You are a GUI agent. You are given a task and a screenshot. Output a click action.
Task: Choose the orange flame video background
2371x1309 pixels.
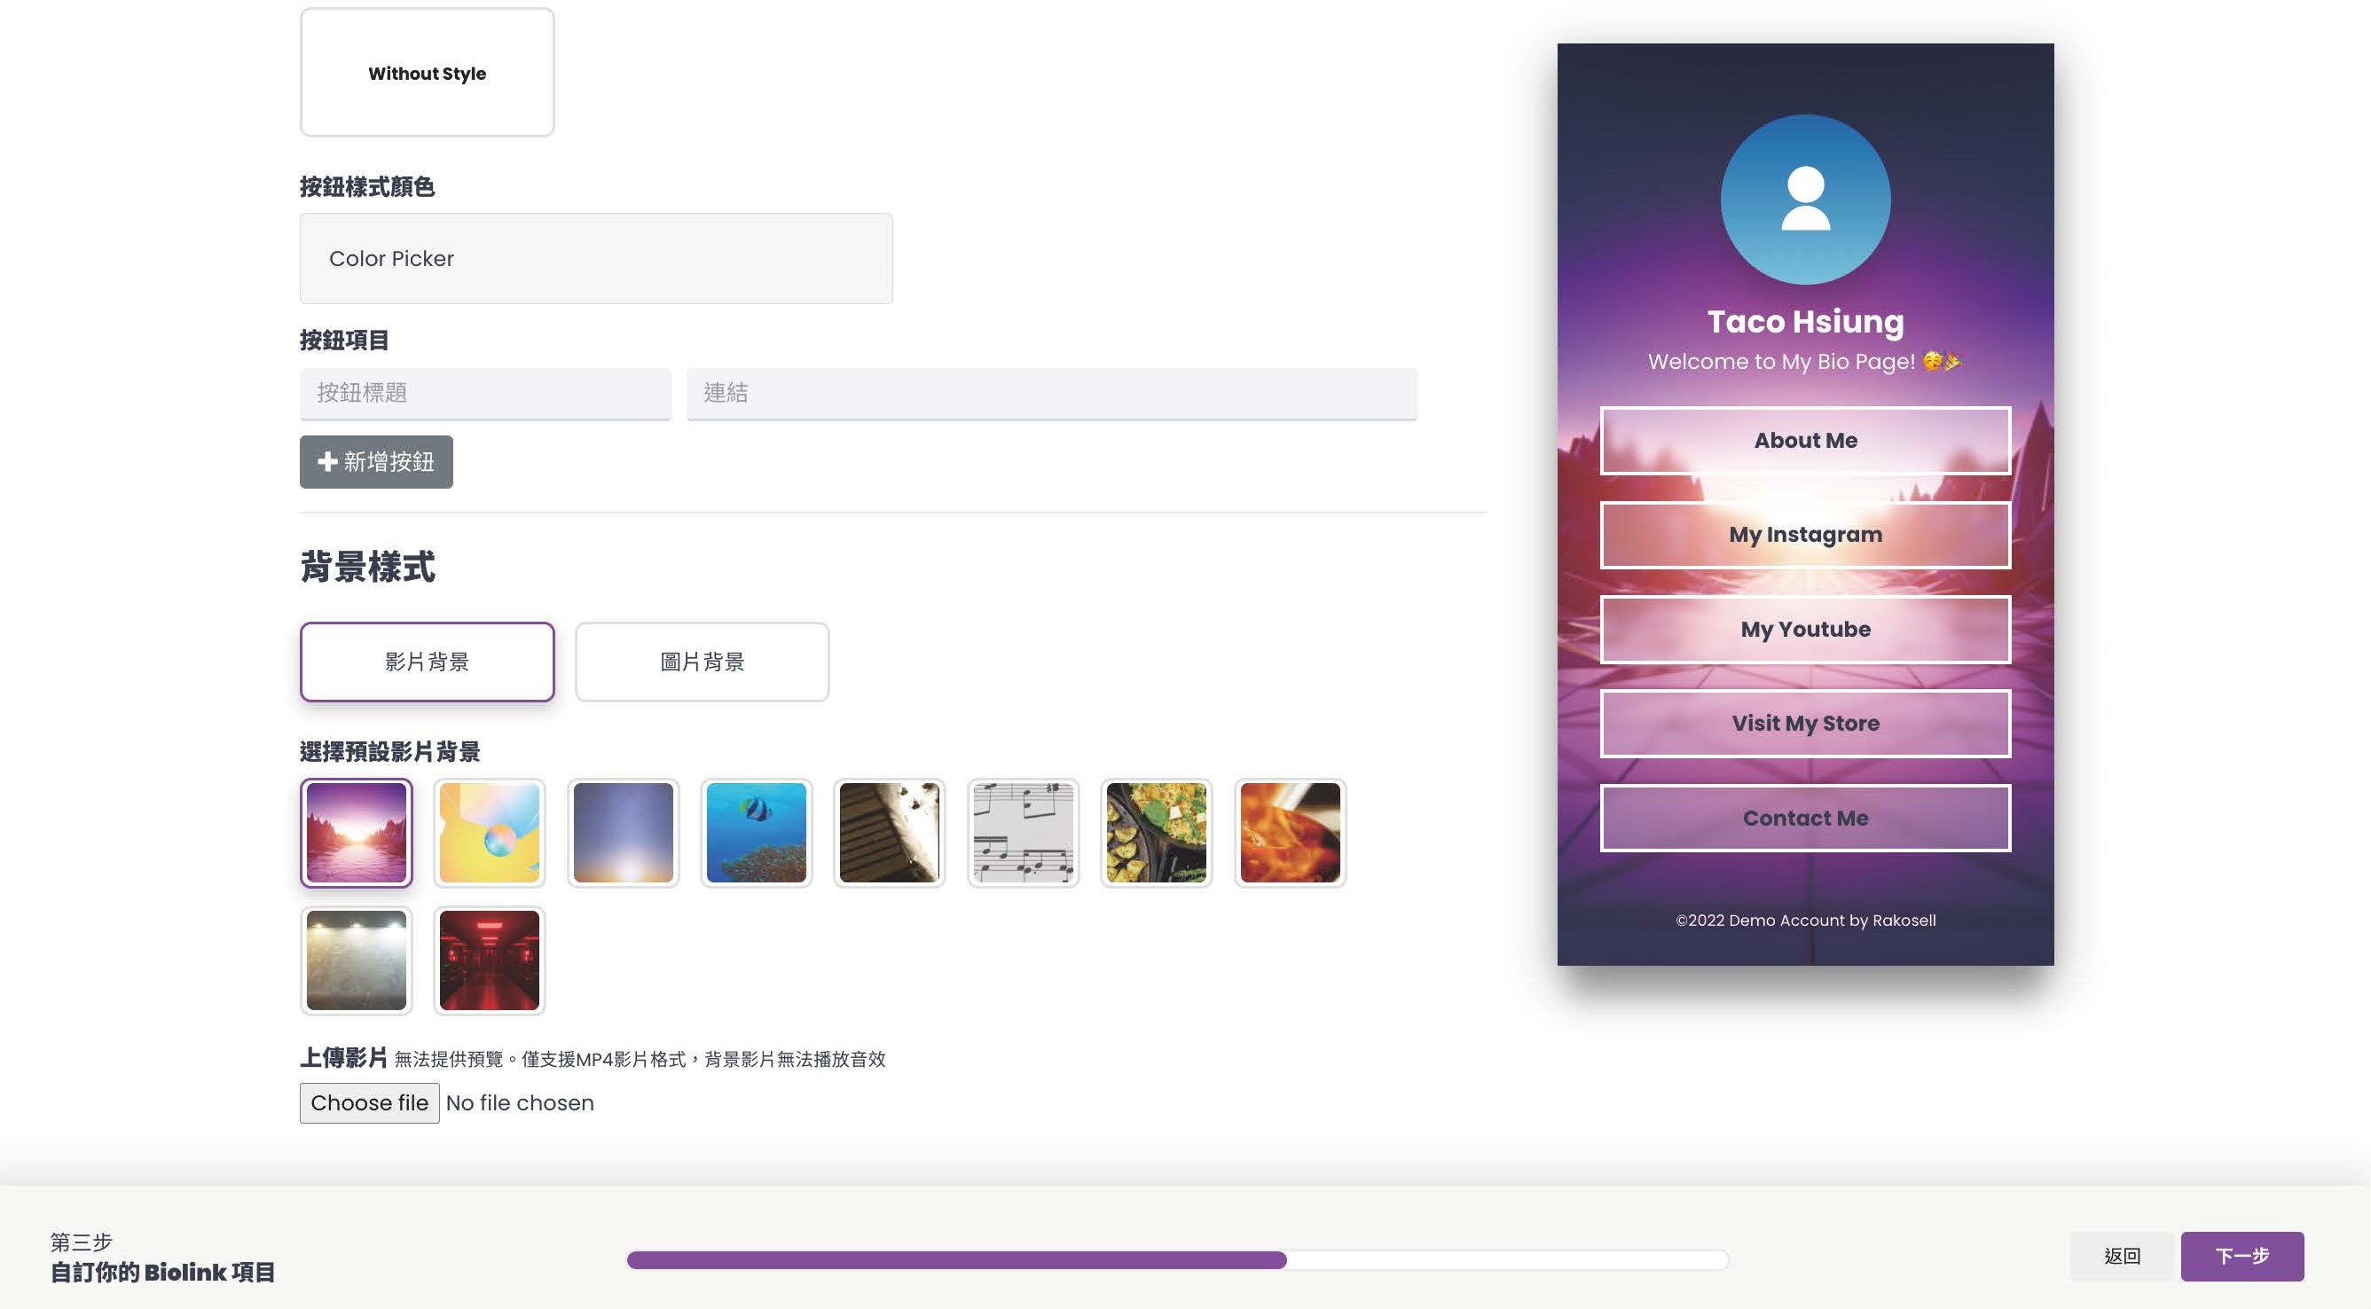coord(1290,832)
